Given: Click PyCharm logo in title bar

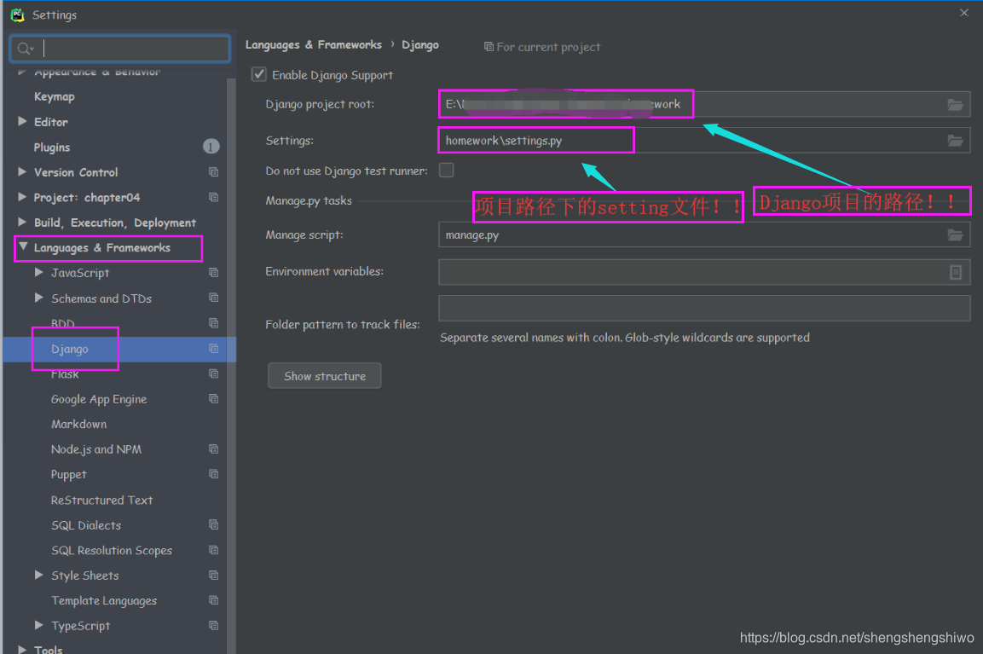Looking at the screenshot, I should 18,14.
